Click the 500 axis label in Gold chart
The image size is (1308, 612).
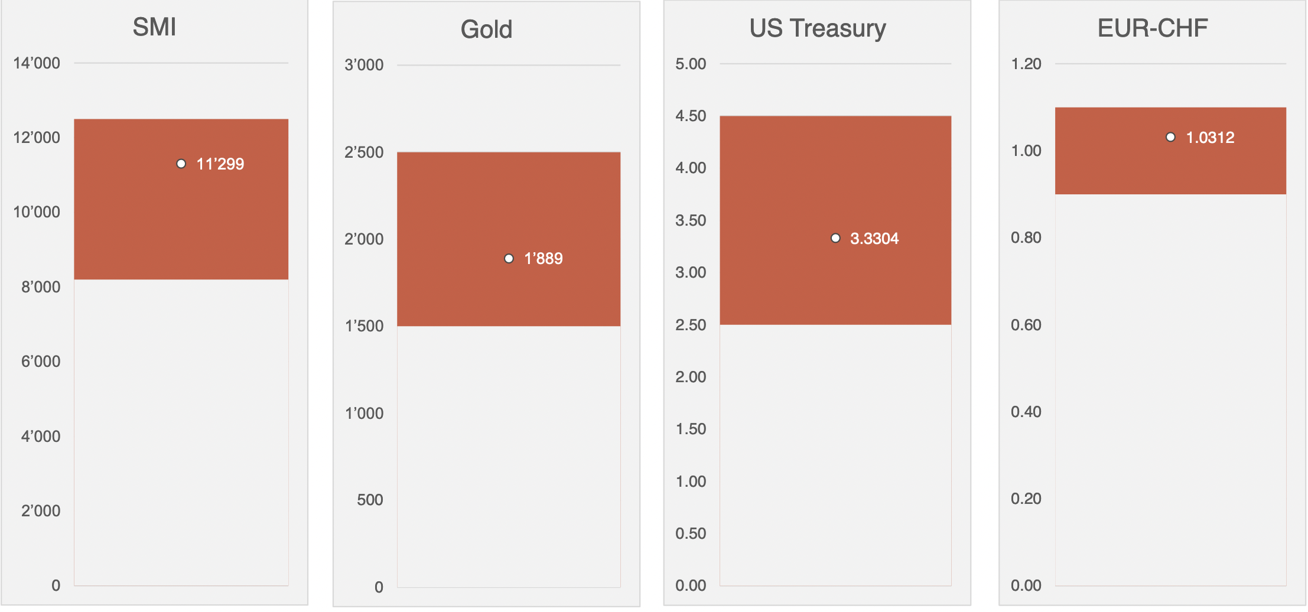point(370,500)
